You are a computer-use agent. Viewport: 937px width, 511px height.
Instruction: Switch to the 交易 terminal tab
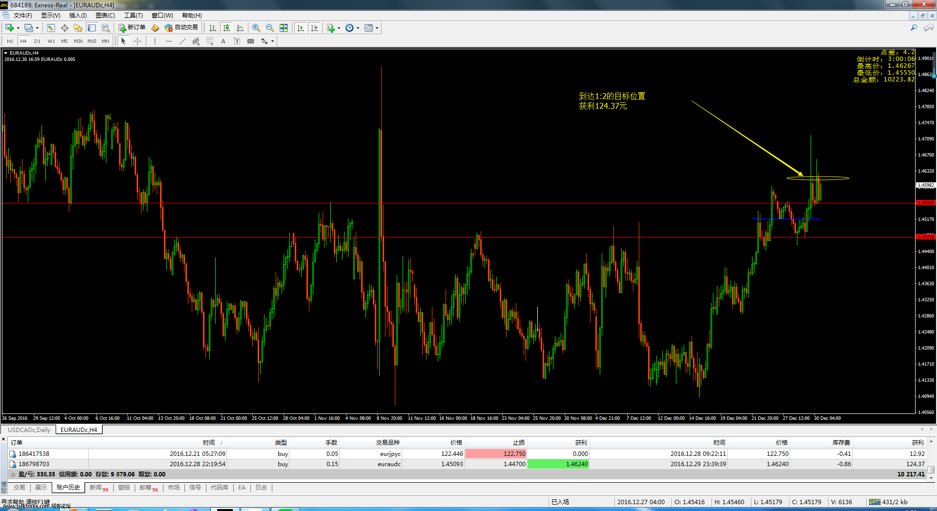pyautogui.click(x=19, y=488)
